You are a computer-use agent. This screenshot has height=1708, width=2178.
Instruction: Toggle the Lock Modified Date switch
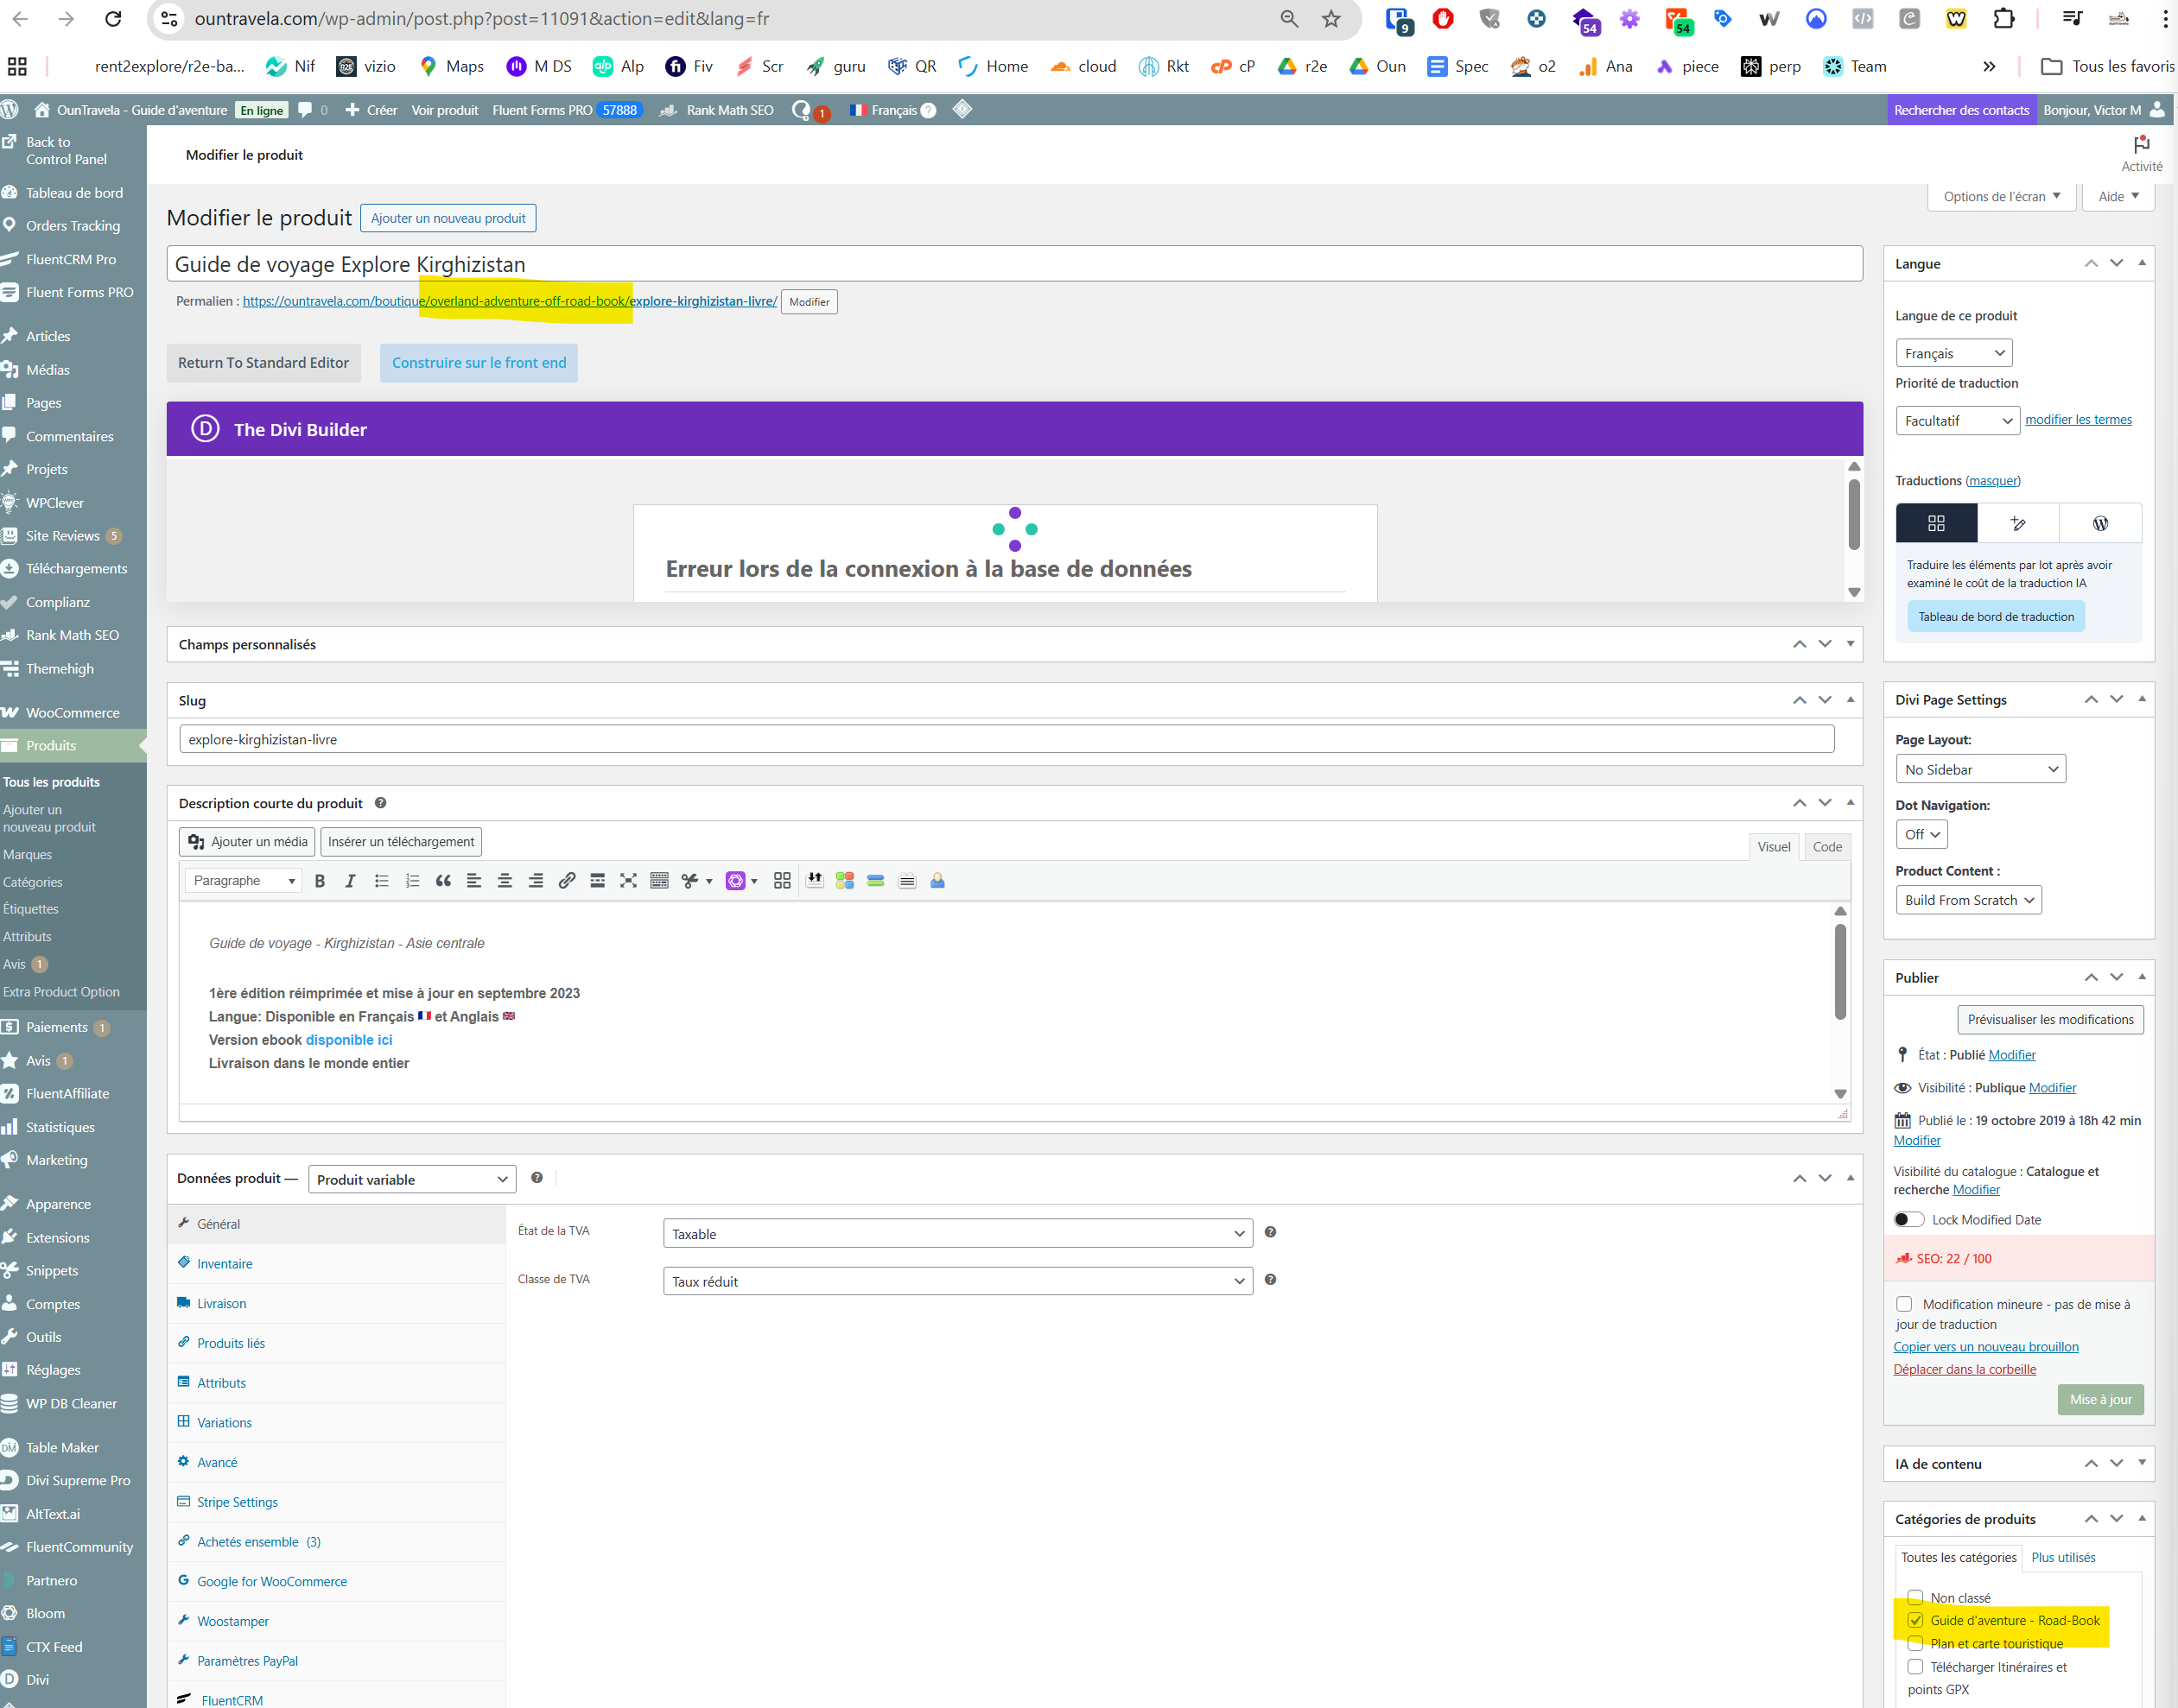tap(1908, 1219)
